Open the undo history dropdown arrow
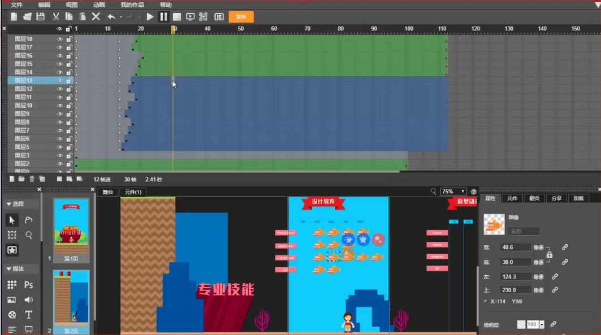 (121, 17)
